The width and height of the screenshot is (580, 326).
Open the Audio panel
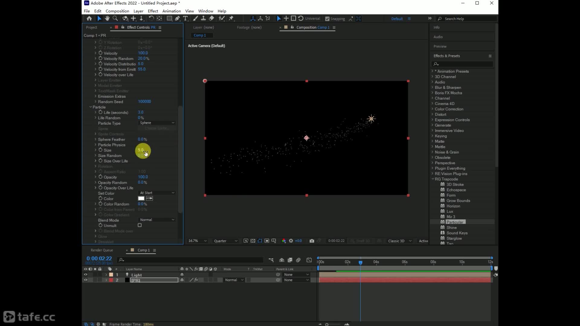point(438,37)
